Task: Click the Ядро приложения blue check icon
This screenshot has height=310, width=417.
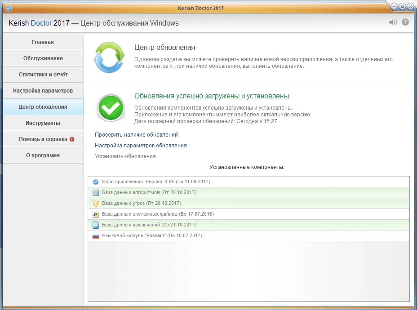Action: (95, 182)
